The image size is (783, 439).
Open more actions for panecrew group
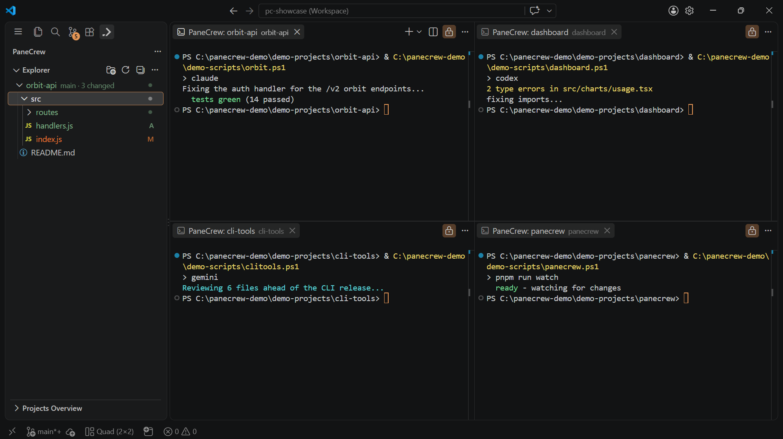pyautogui.click(x=768, y=231)
